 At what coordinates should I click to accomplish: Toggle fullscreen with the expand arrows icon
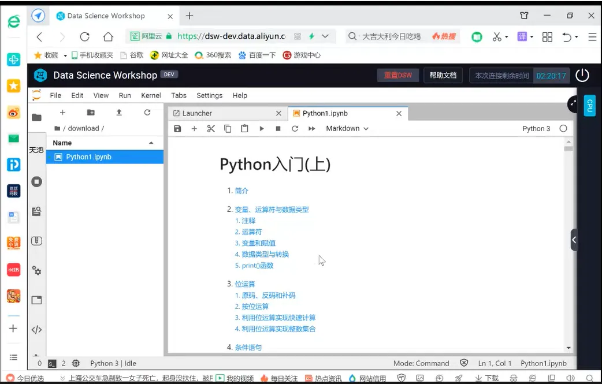coord(573,103)
